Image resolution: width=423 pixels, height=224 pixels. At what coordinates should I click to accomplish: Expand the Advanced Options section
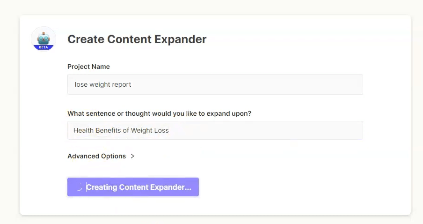click(101, 156)
